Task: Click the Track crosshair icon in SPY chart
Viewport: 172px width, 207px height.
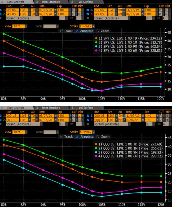Action: [61, 31]
